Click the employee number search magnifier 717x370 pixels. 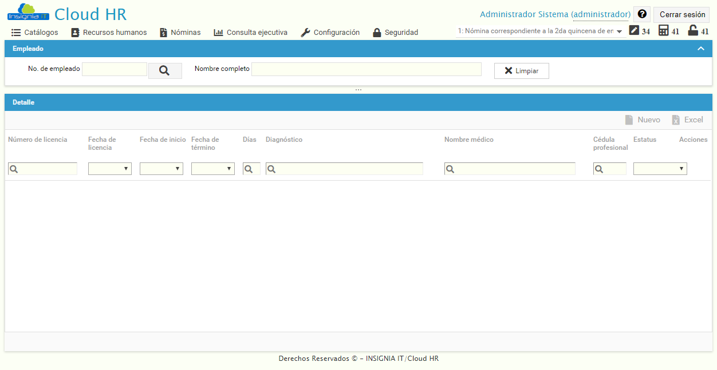165,70
